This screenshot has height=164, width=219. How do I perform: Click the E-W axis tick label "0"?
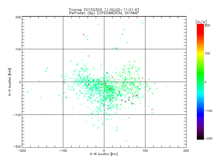tap(104, 151)
